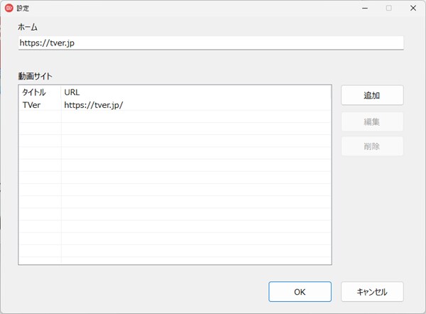The height and width of the screenshot is (314, 426).
Task: Click the first empty row below TVer
Action: [174, 117]
